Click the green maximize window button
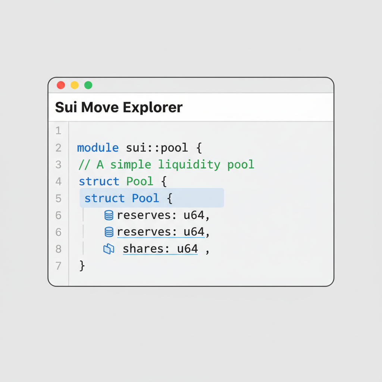382x382 pixels. pyautogui.click(x=88, y=85)
